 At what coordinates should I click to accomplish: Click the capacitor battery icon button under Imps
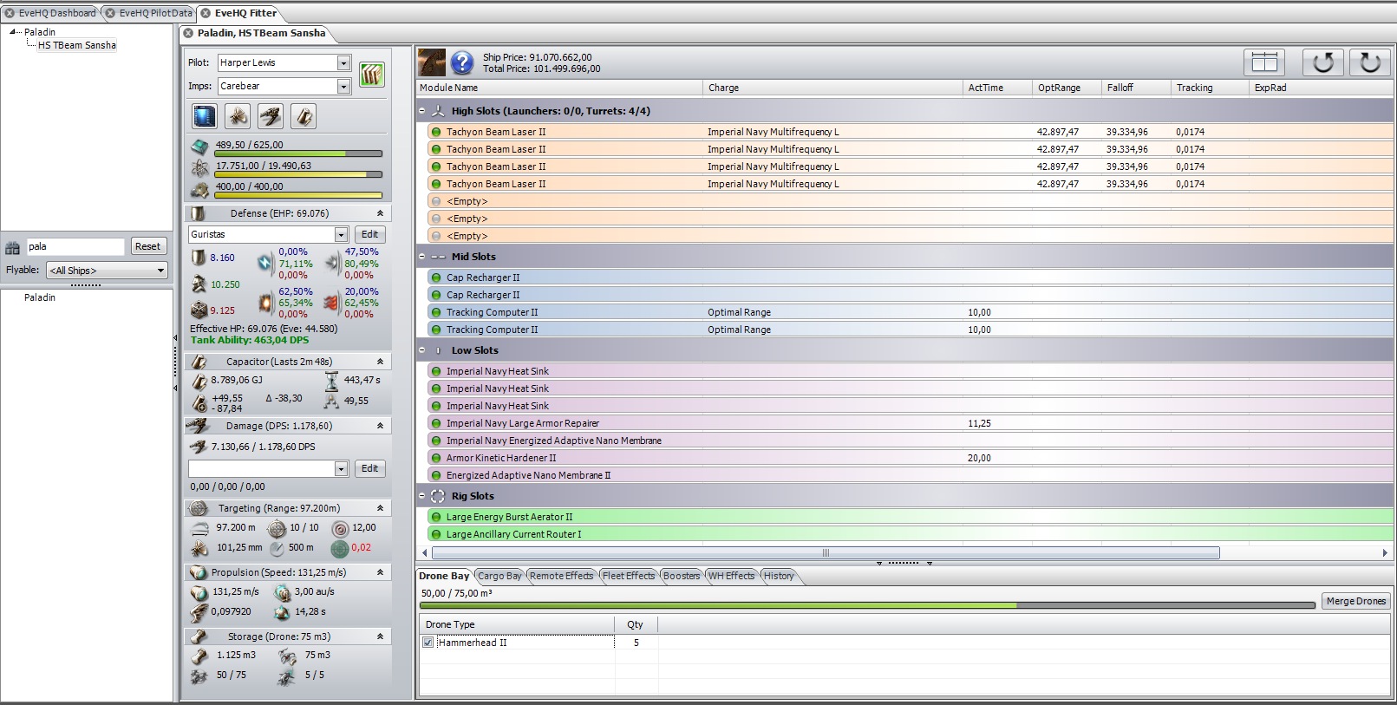tap(304, 115)
